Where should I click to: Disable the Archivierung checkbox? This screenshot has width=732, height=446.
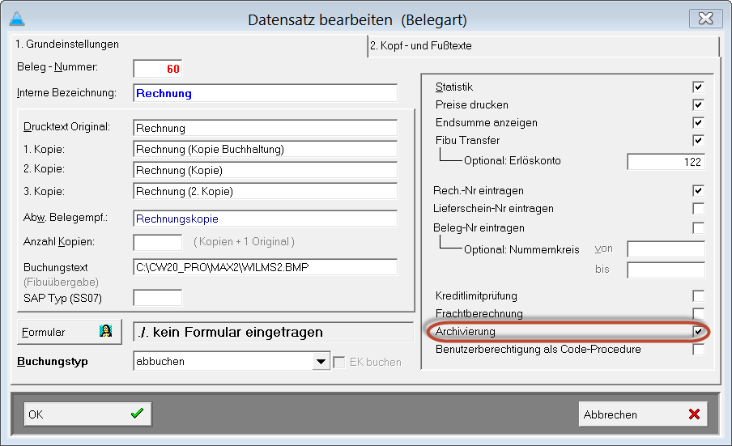click(697, 332)
